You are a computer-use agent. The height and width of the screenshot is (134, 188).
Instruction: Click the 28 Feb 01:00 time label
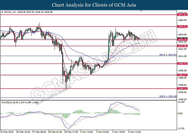coord(55,132)
